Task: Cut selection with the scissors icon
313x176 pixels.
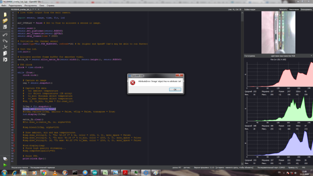Action: (x=5, y=47)
